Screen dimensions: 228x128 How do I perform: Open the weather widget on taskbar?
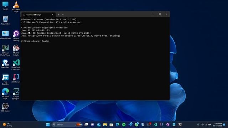pyautogui.click(x=7, y=124)
